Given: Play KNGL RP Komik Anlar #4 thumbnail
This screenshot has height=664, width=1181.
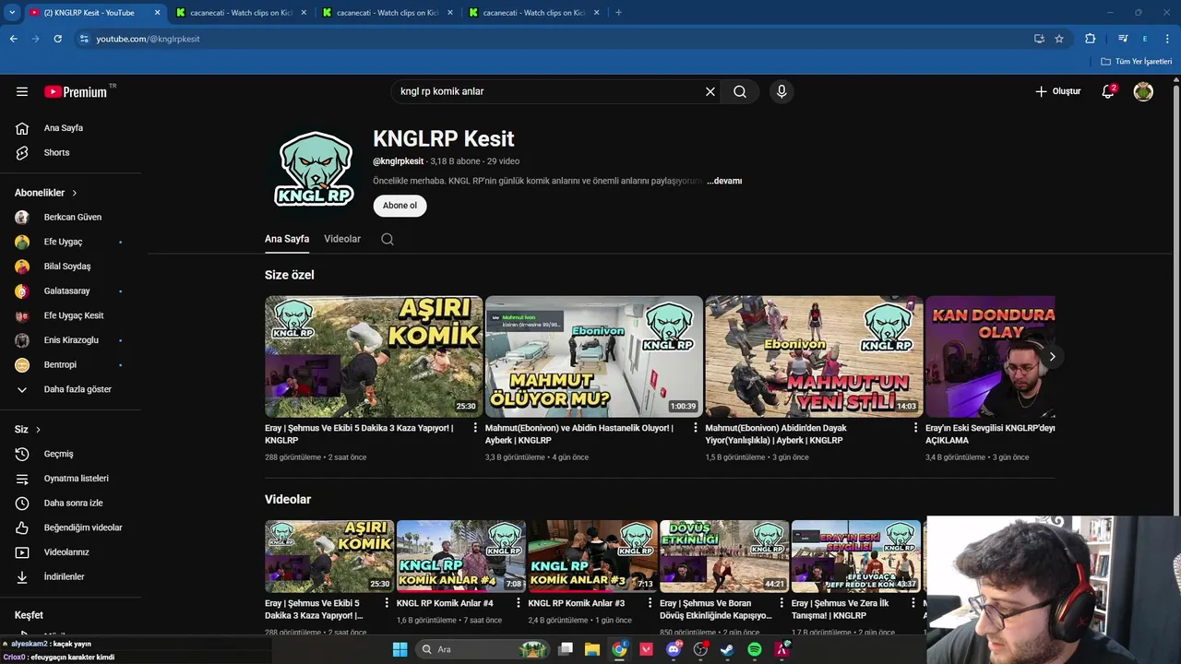Looking at the screenshot, I should [x=460, y=556].
